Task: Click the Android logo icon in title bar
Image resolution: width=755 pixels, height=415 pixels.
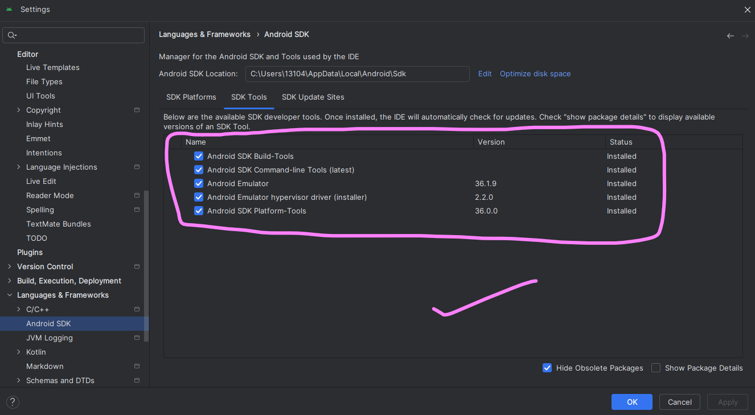Action: tap(9, 10)
